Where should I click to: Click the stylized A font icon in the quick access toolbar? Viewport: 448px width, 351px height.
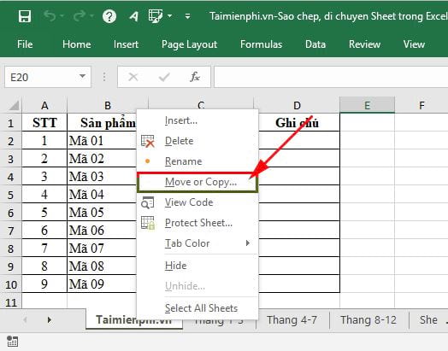tap(133, 16)
